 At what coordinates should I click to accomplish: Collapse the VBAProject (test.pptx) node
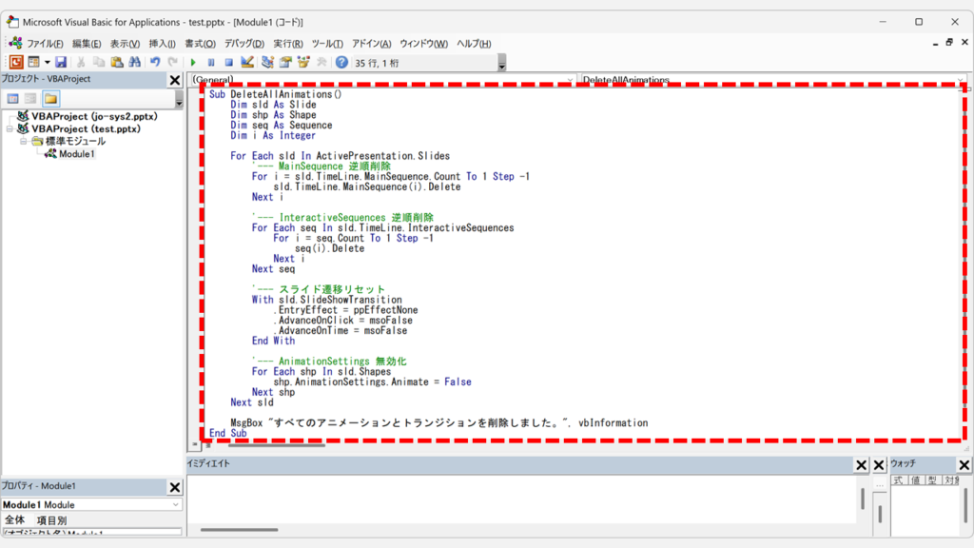click(x=10, y=128)
